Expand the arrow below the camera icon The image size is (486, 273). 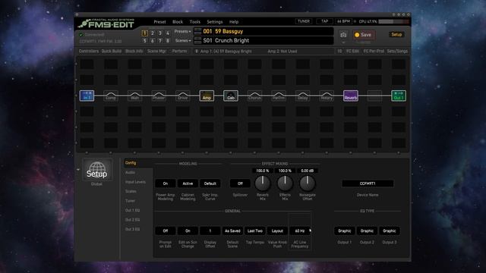coord(343,42)
